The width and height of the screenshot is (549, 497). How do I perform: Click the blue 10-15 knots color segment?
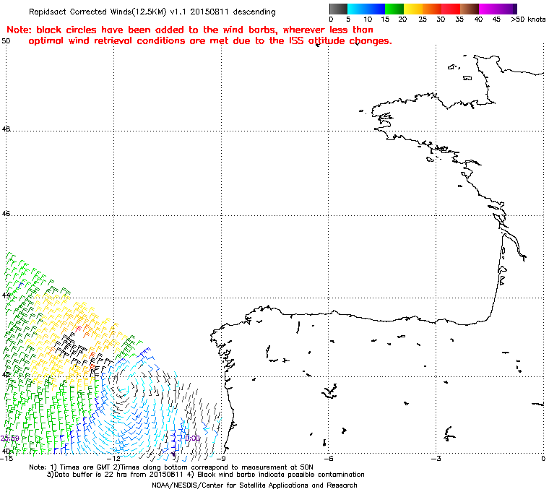click(376, 9)
